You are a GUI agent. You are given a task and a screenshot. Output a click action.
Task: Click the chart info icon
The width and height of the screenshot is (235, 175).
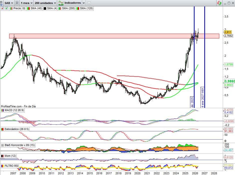(x=89, y=3)
